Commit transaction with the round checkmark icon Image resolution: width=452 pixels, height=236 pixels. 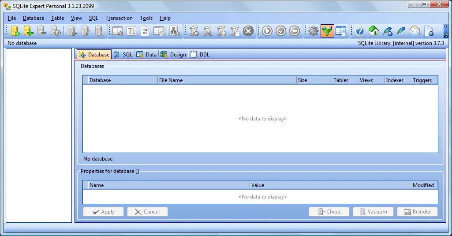[281, 31]
